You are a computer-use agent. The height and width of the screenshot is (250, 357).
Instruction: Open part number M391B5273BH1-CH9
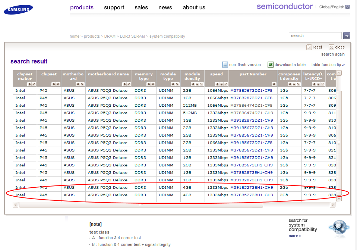point(252,188)
